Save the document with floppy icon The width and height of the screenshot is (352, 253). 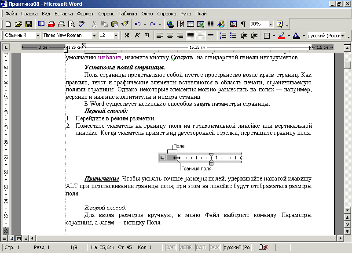pos(29,24)
